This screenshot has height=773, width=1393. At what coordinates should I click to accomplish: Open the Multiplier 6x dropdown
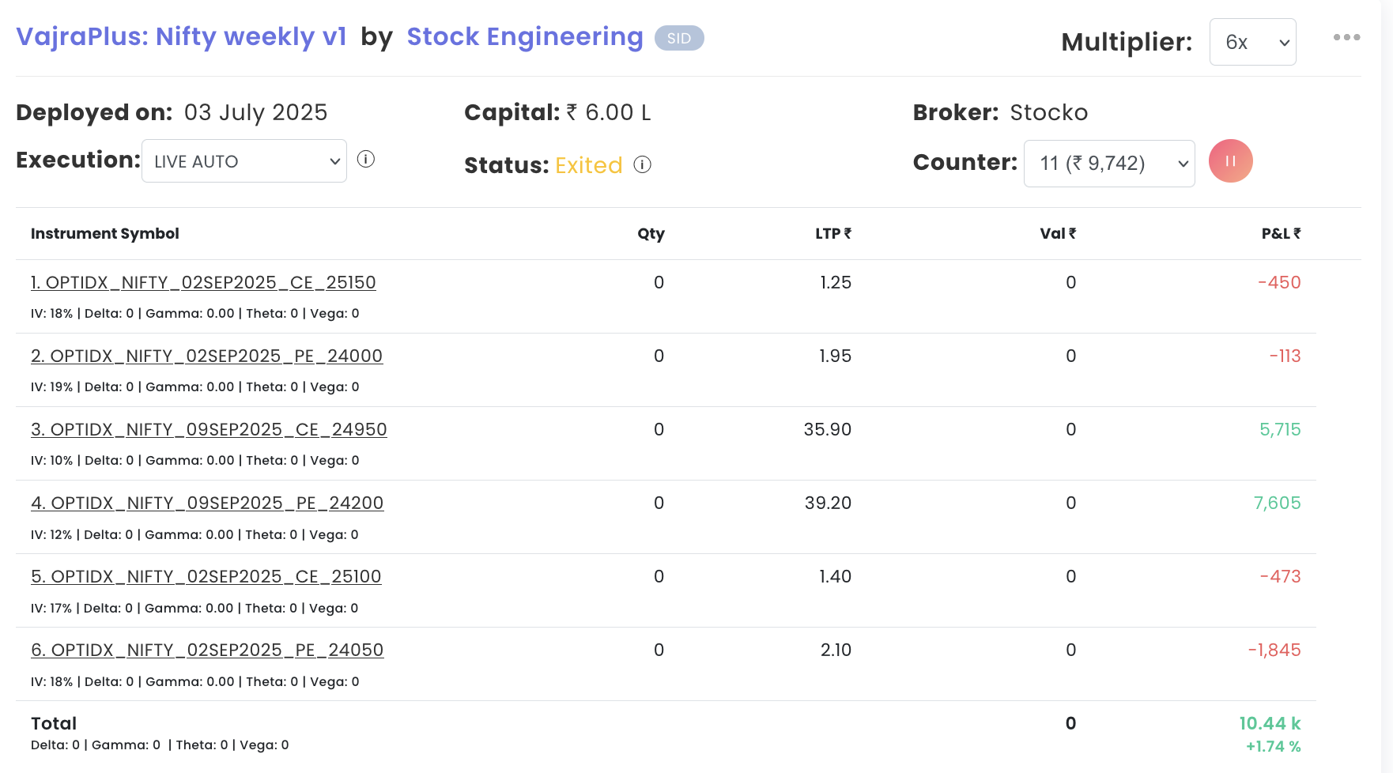click(1252, 42)
